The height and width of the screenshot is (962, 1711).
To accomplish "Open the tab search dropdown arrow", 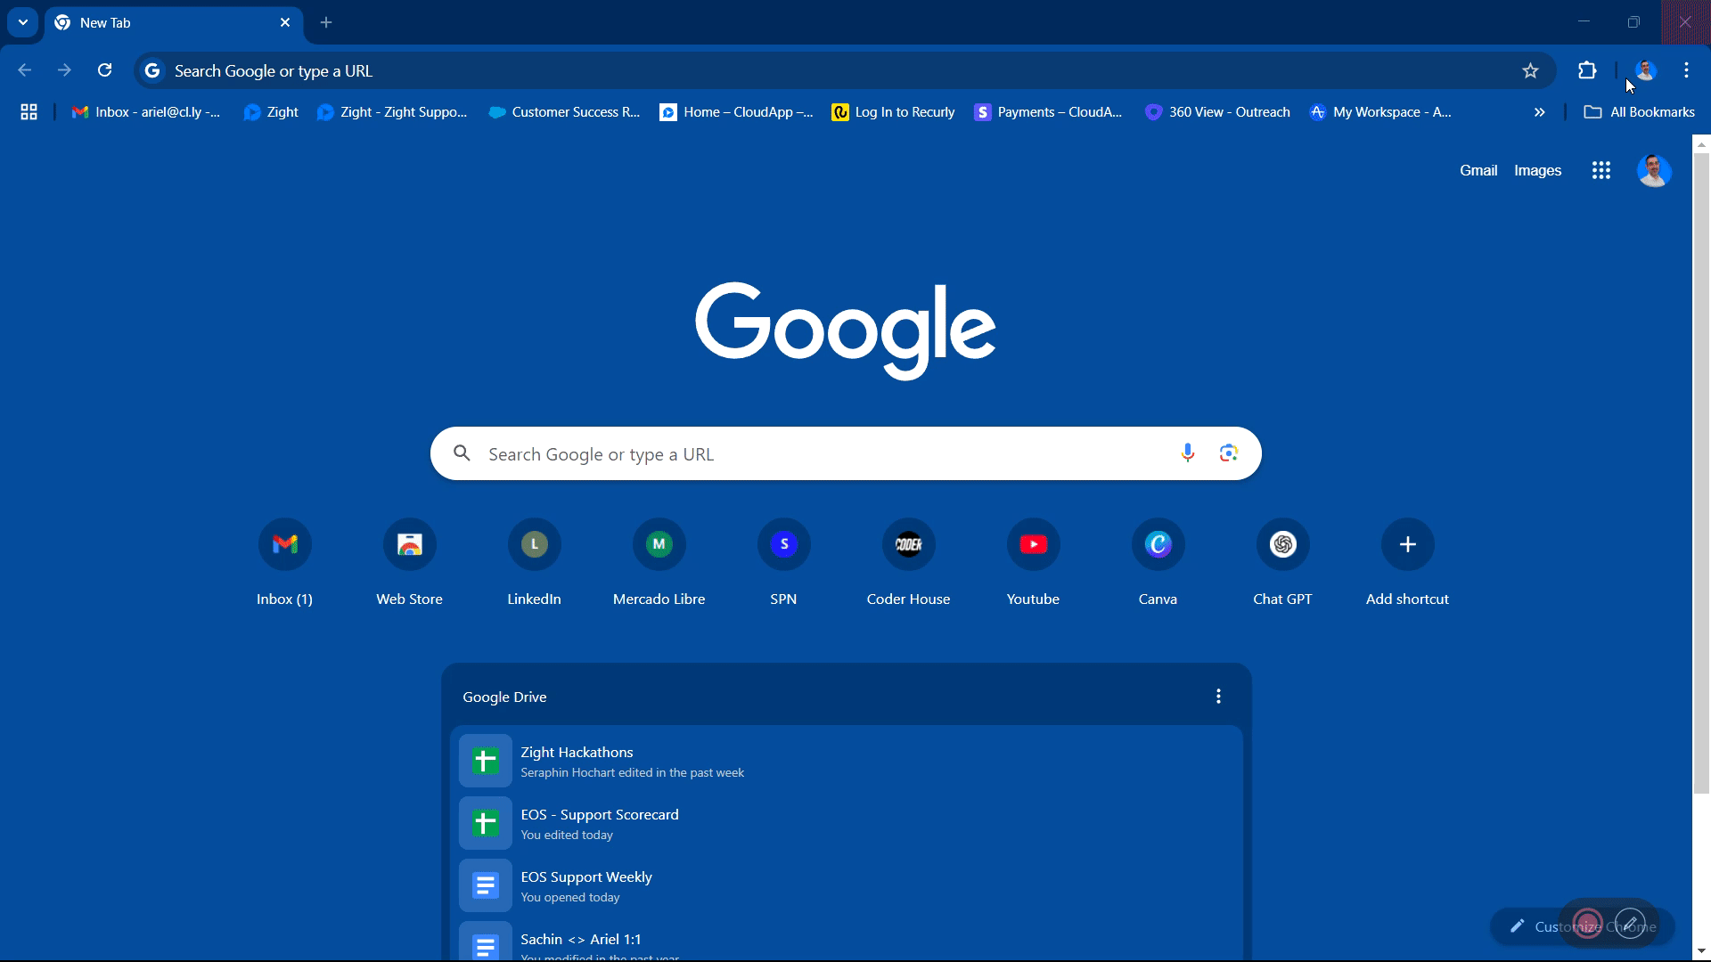I will click(23, 22).
